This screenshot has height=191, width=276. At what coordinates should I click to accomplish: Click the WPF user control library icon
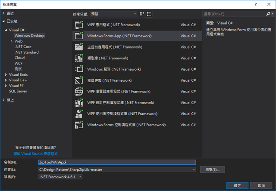coord(78,114)
